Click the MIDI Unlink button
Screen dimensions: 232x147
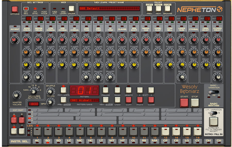[x=72, y=9]
